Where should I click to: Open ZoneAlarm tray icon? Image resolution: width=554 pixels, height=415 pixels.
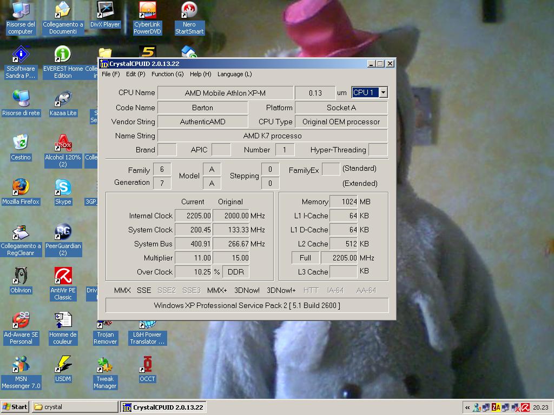496,407
